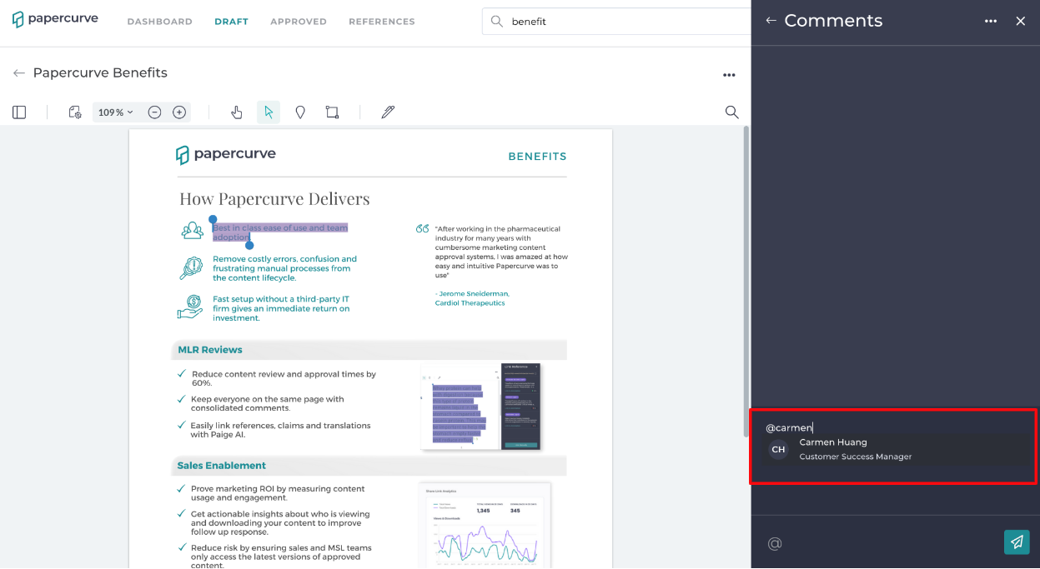Image resolution: width=1040 pixels, height=569 pixels.
Task: Toggle the sidebar panel icon
Action: 19,112
